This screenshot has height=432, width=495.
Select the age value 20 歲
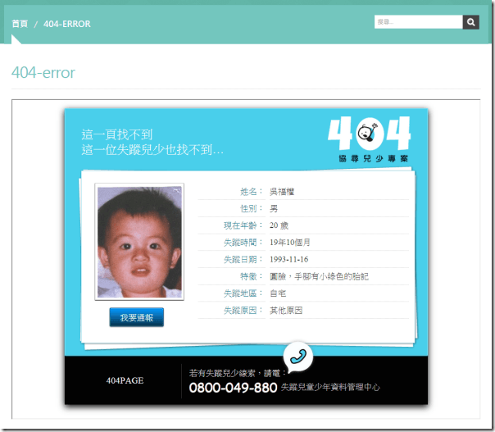pyautogui.click(x=279, y=225)
